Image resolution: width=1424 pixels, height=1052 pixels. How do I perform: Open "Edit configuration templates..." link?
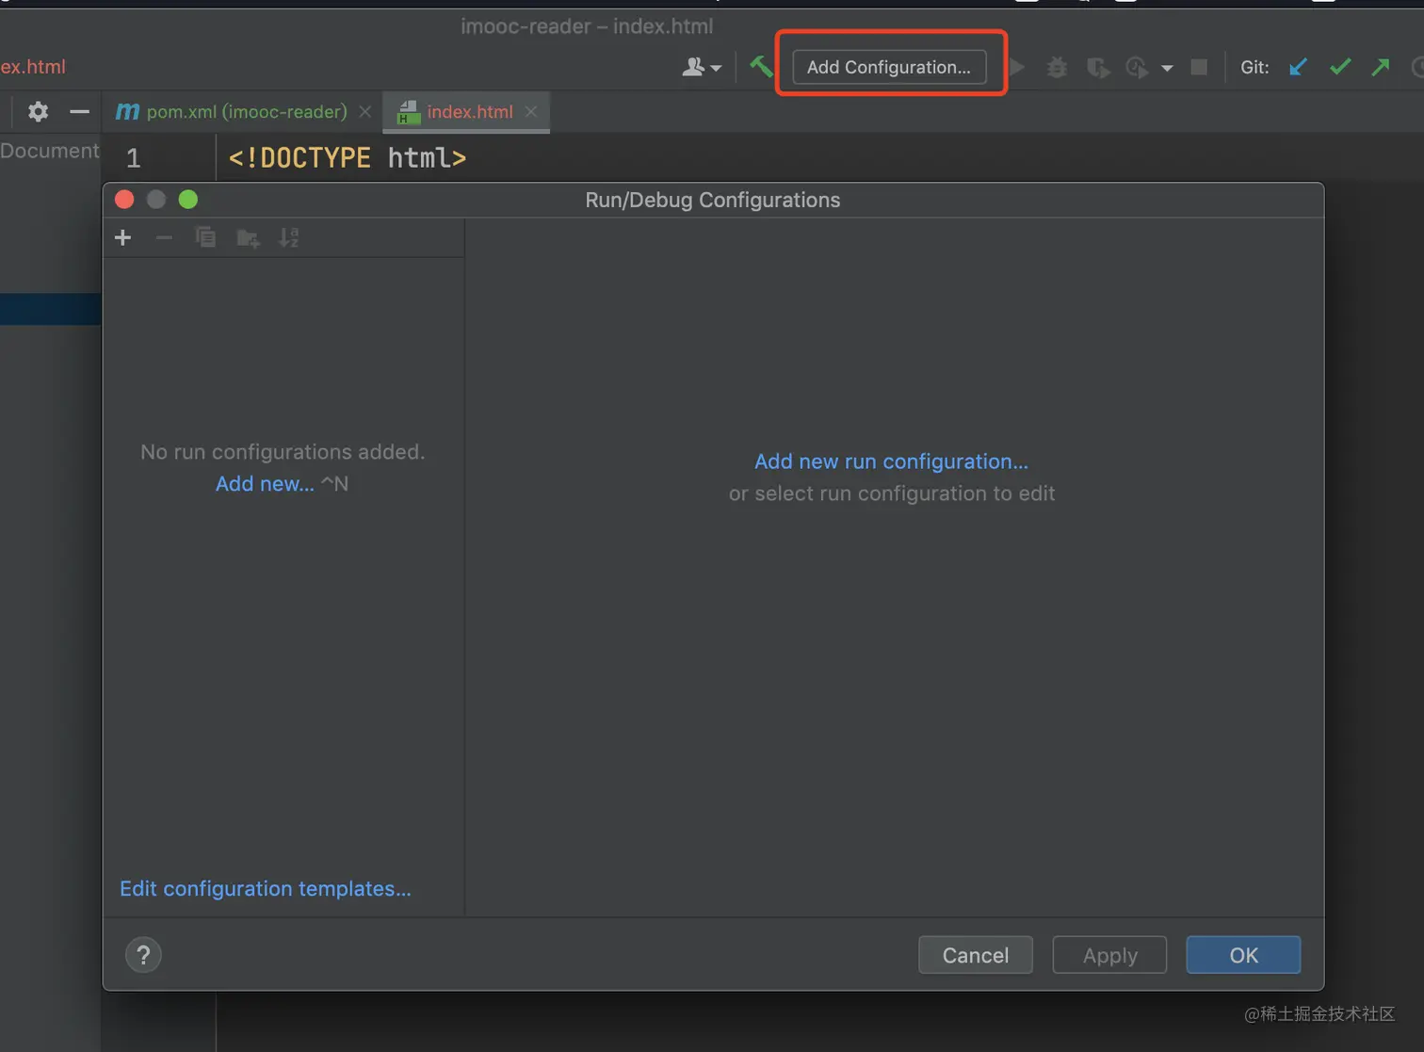(266, 888)
